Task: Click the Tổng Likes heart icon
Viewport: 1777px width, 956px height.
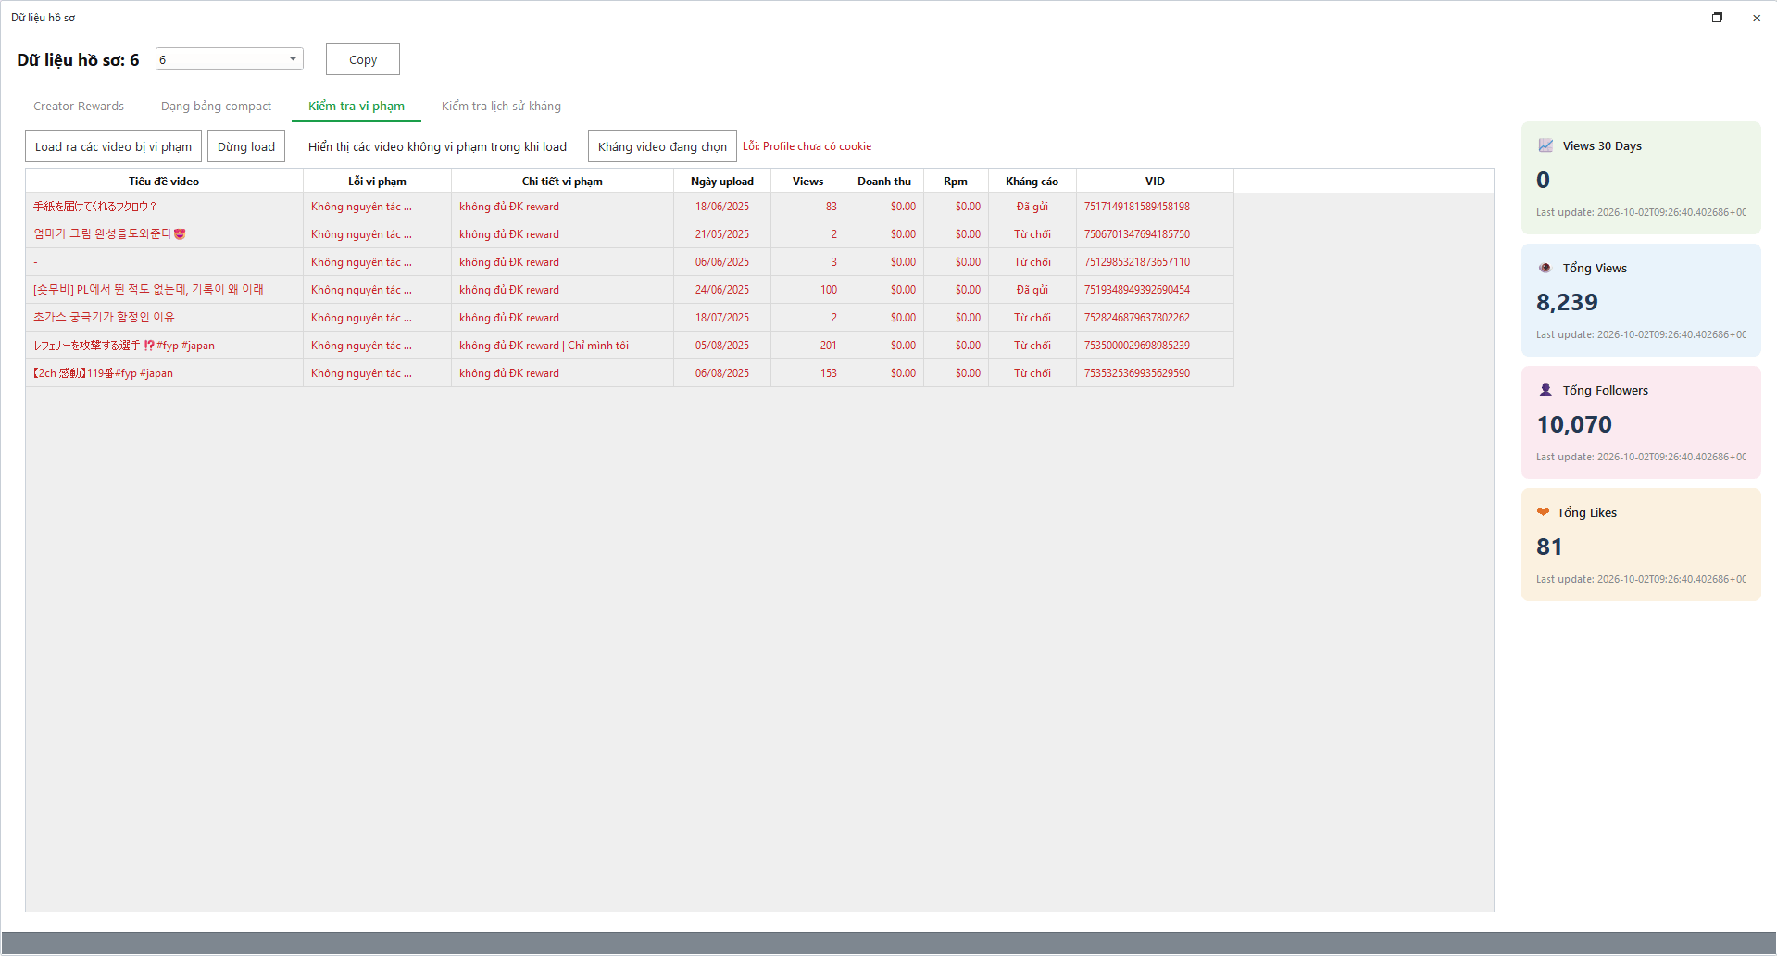Action: [x=1543, y=512]
